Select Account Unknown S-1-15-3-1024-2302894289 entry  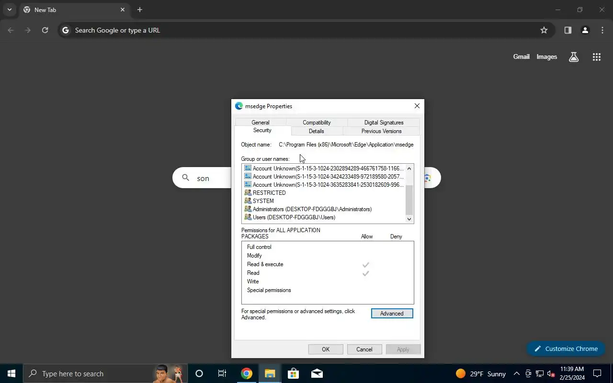(x=324, y=169)
